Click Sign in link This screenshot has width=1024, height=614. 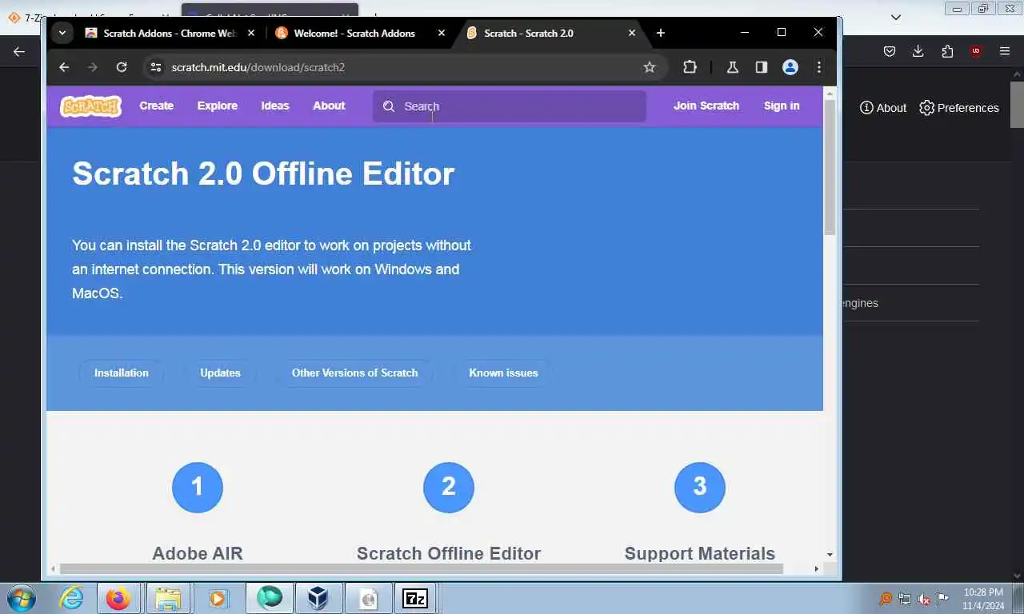click(x=782, y=106)
